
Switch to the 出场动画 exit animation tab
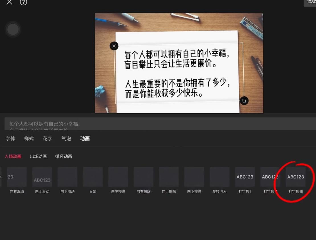pos(38,156)
